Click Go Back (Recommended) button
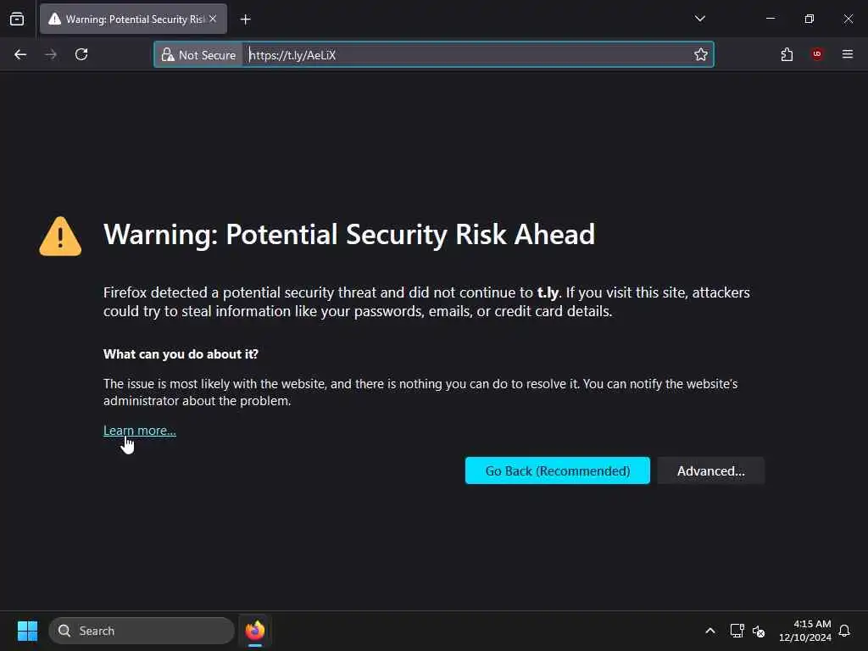 click(558, 470)
